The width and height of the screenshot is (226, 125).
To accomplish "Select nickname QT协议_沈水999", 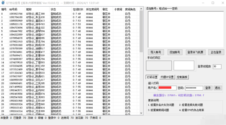I will click(x=36, y=111).
